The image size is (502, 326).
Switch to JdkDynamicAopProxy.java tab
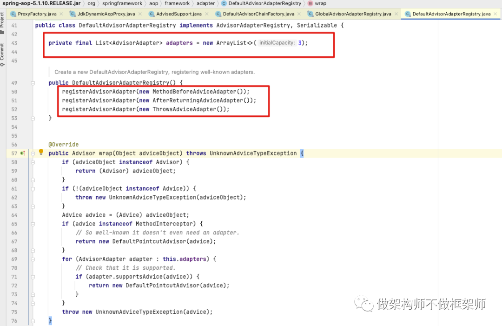106,14
